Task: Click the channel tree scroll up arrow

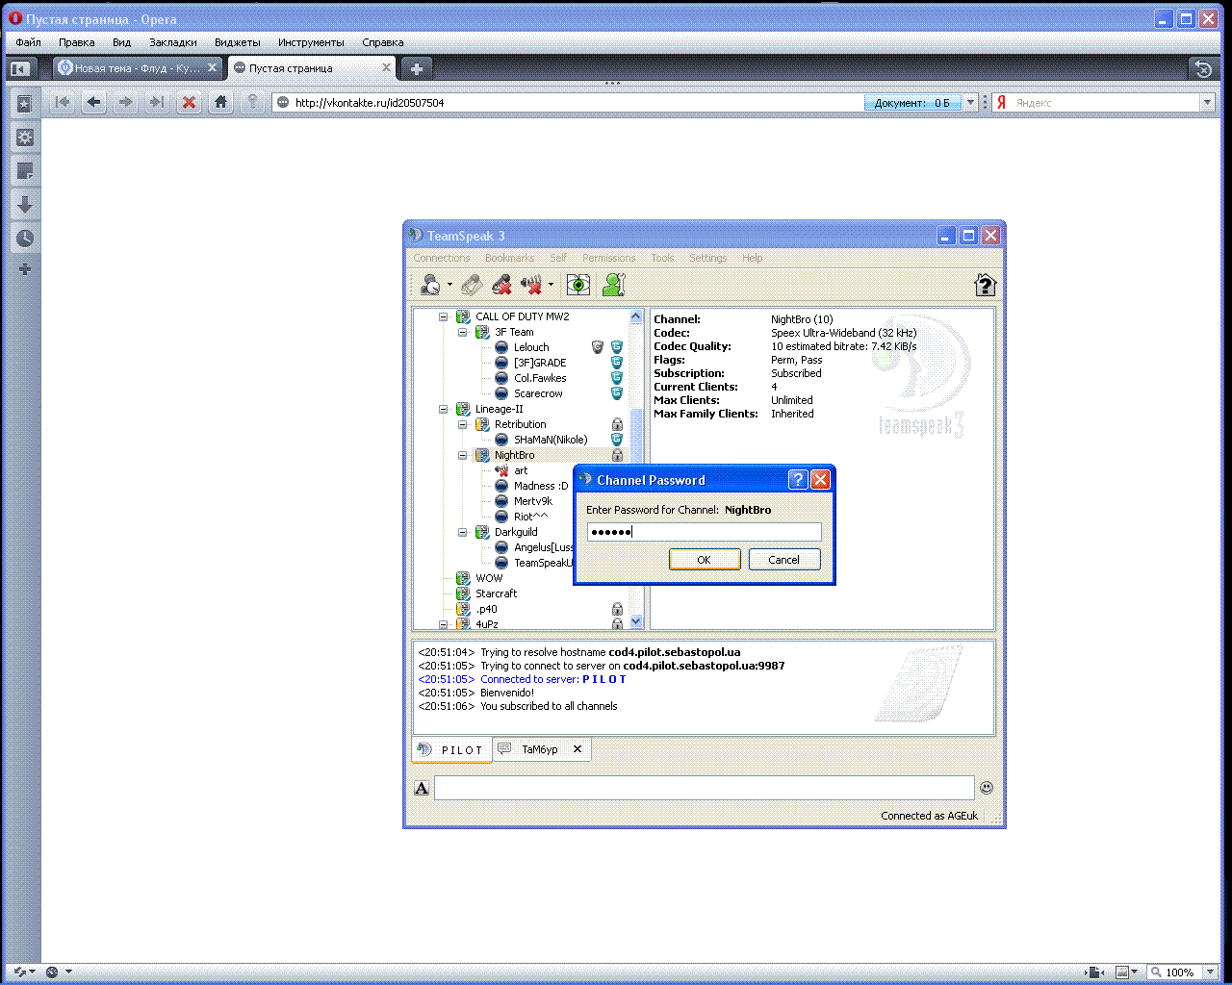Action: [x=635, y=316]
